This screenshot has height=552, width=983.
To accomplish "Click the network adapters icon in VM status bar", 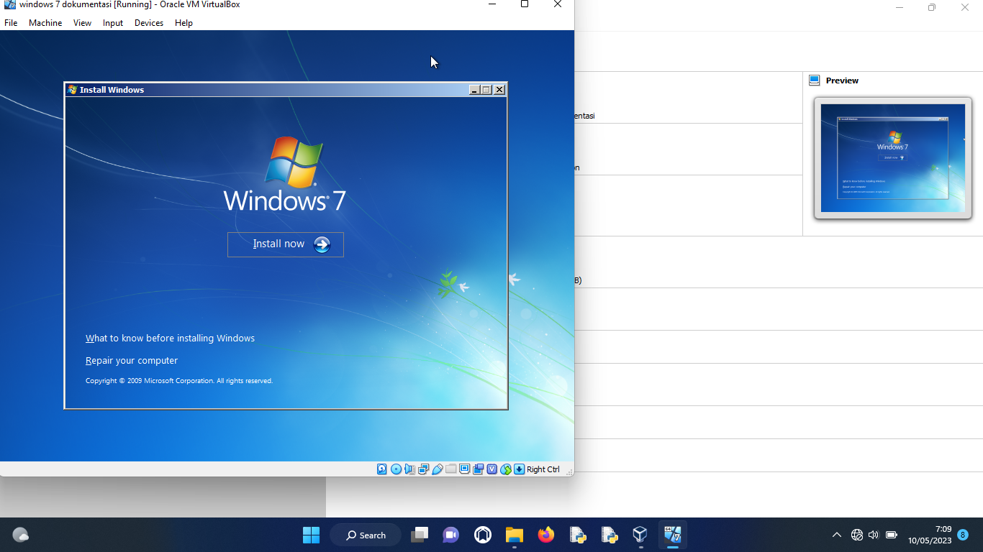I will pos(423,469).
